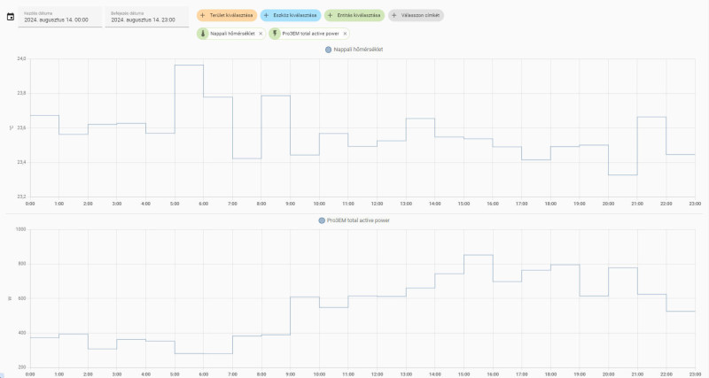The height and width of the screenshot is (378, 709).
Task: Click the lightning icon on Pro3EM chip
Action: pyautogui.click(x=275, y=34)
